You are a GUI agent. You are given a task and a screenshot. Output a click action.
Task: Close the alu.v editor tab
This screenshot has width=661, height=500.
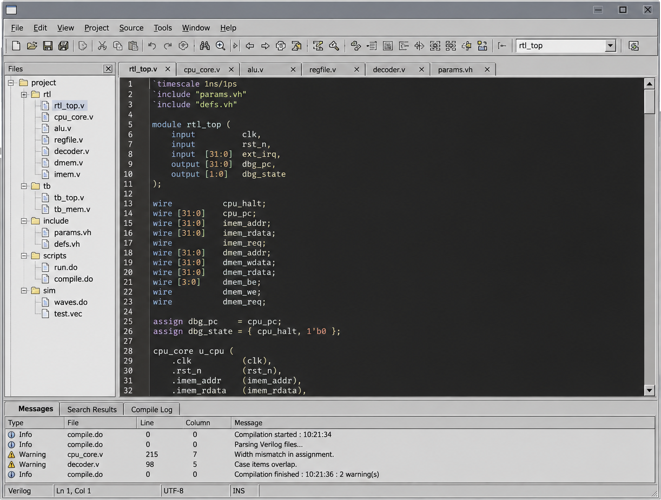[293, 70]
